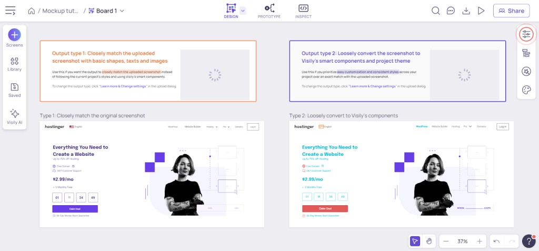Launch Visily AI from sidebar
This screenshot has width=539, height=251.
pos(14,117)
